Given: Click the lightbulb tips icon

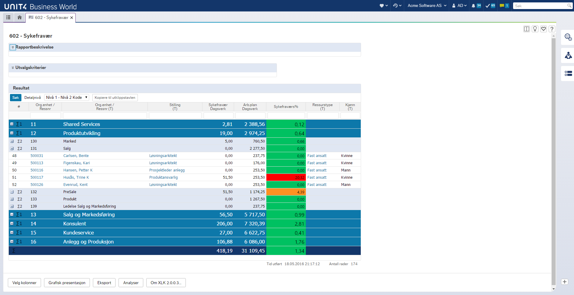Looking at the screenshot, I should coord(535,29).
